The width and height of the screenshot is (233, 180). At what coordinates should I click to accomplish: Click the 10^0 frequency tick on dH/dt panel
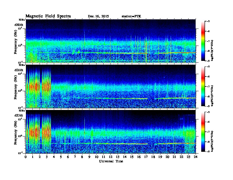click(x=20, y=46)
